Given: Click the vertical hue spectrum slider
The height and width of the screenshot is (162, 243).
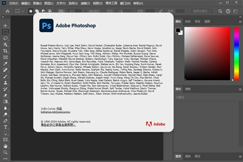Looking at the screenshot, I should [237, 53].
